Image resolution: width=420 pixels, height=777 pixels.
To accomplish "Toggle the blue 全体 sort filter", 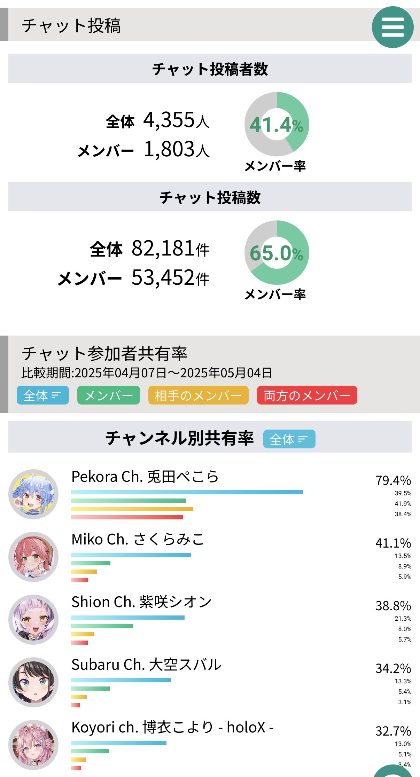I will point(42,395).
